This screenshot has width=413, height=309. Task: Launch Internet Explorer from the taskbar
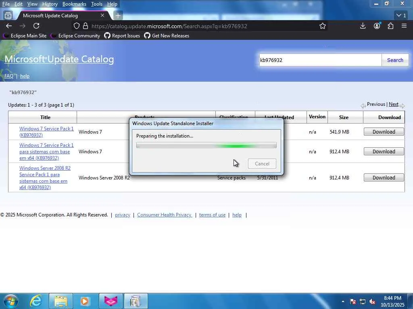tap(36, 301)
